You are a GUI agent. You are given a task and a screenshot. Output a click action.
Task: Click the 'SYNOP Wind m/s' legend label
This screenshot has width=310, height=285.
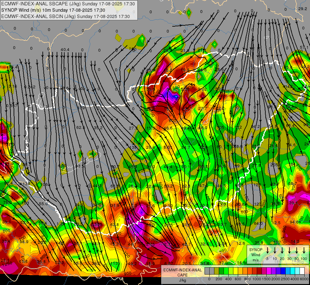click(256, 255)
